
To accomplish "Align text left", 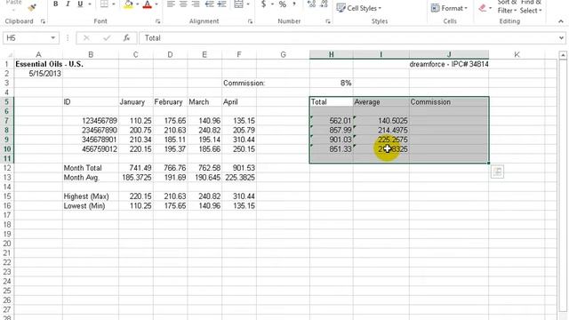I will click(x=171, y=4).
